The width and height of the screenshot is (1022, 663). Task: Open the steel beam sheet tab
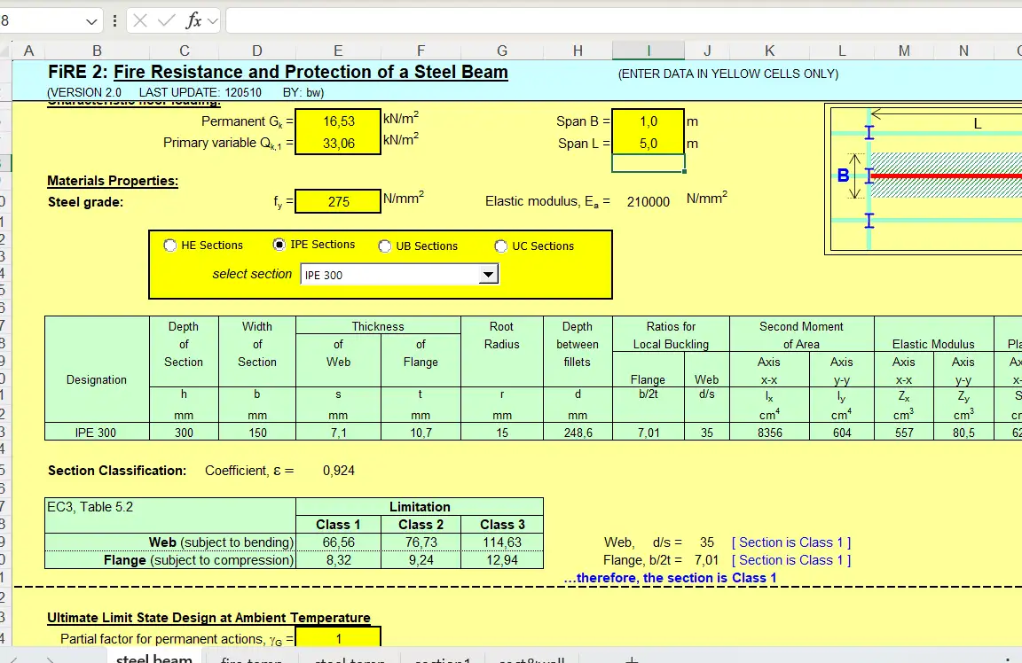click(x=154, y=659)
